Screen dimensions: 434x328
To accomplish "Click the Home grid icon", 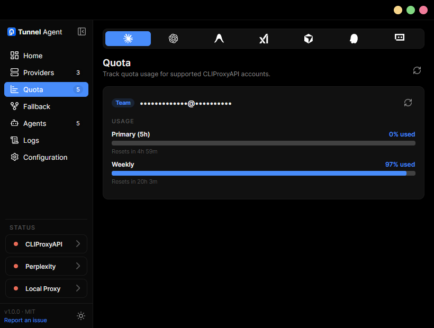I will (14, 56).
